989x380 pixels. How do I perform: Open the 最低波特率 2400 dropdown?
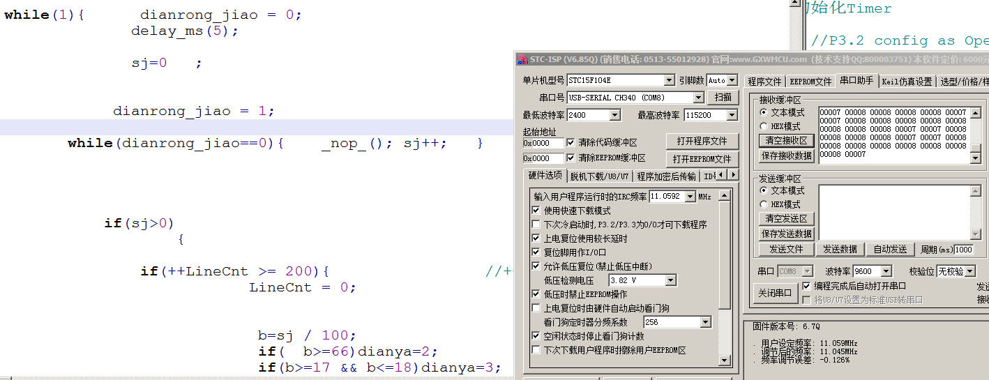click(614, 115)
